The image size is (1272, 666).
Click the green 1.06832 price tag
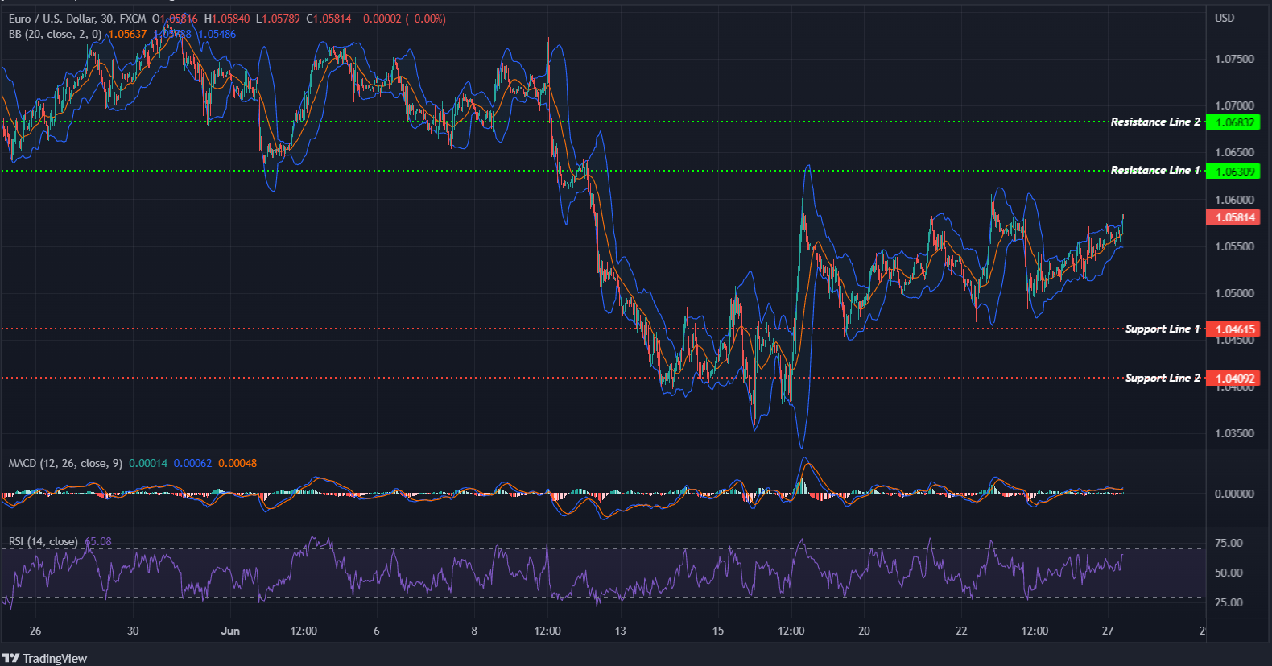pos(1233,122)
